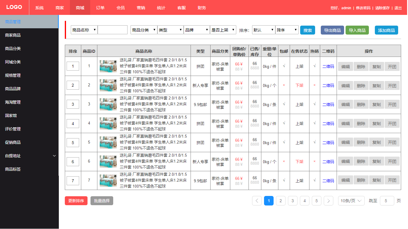The height and width of the screenshot is (229, 408).
Task: Open the 默认 sort field dropdown
Action: pos(264,30)
